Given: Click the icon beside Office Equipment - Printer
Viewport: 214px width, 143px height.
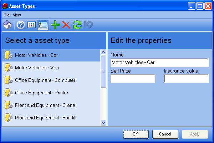Looking at the screenshot, I should pyautogui.click(x=8, y=93).
